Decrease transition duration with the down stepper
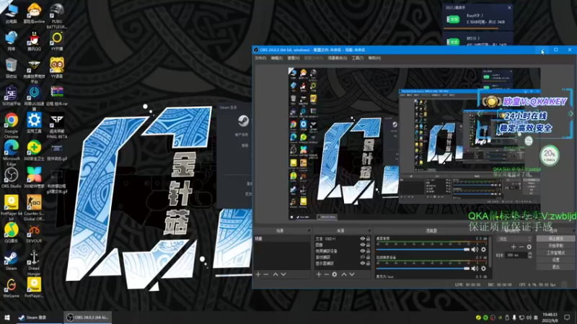 pos(530,256)
